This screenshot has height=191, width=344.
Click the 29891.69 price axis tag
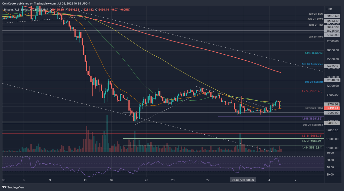point(332,16)
